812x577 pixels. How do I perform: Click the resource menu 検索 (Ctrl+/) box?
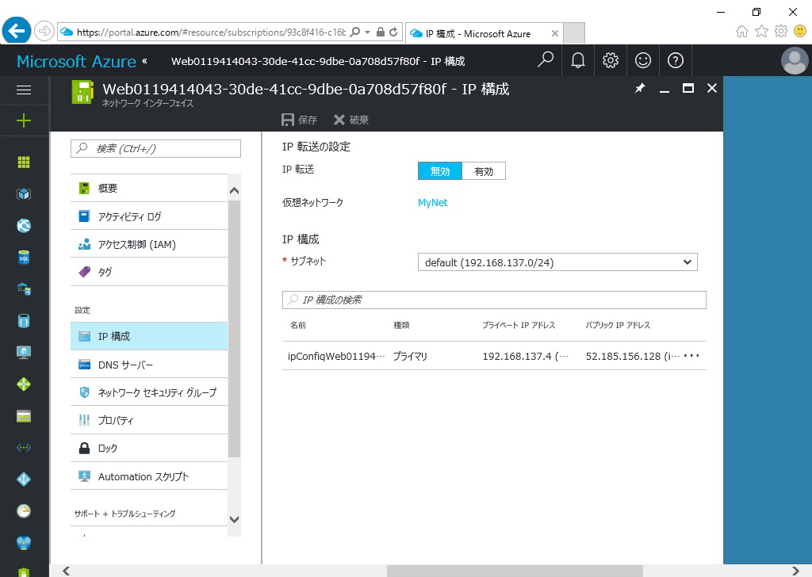point(156,148)
